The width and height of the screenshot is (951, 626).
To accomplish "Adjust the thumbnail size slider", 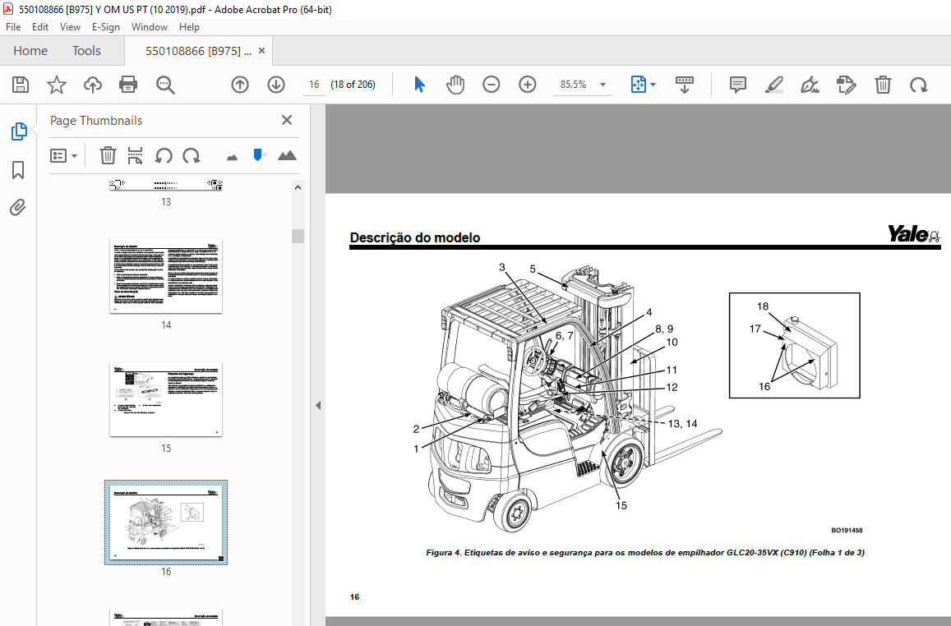I will 258,155.
